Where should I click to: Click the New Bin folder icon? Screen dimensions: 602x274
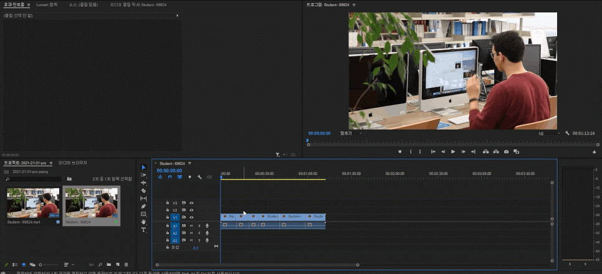(108, 265)
